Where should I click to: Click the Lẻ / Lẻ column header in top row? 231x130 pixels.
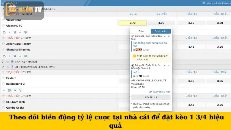(133, 14)
